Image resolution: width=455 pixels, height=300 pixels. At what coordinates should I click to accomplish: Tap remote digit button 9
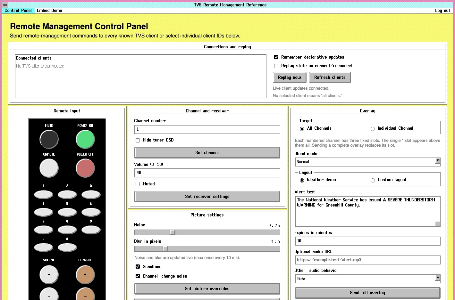[x=91, y=230]
